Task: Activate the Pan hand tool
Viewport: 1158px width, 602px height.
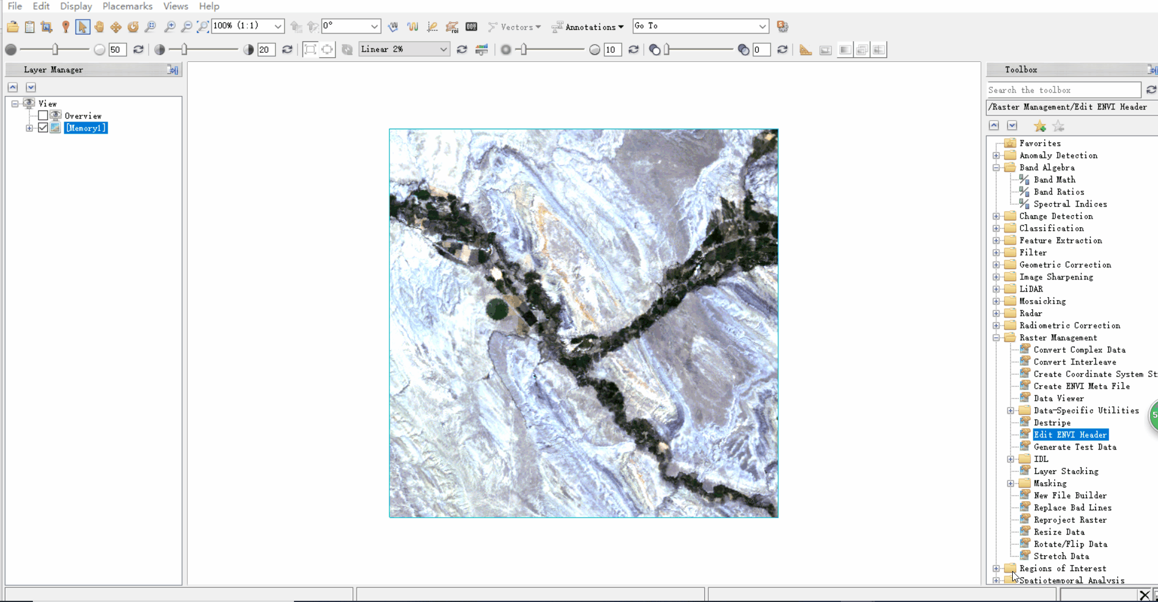Action: coord(99,27)
